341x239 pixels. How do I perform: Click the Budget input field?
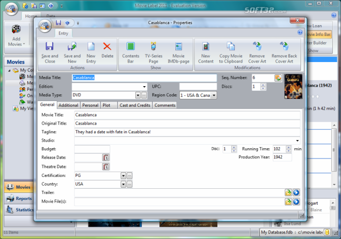92,149
